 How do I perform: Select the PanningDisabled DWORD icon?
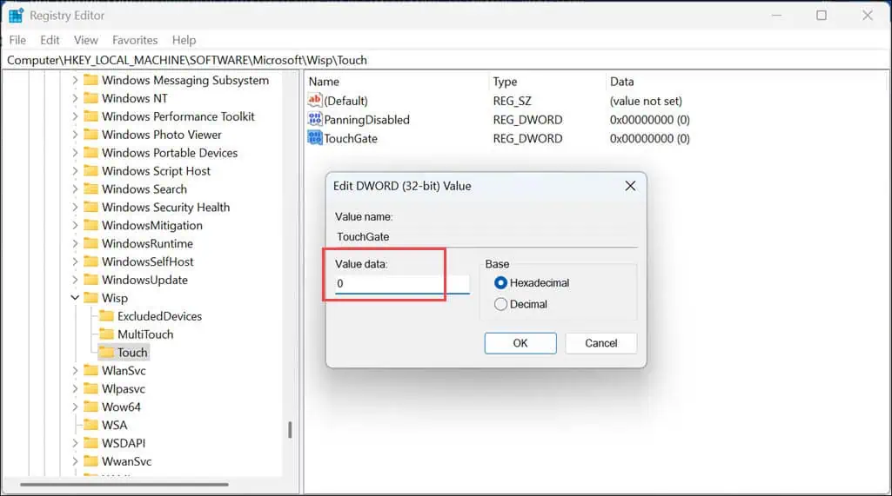click(314, 119)
